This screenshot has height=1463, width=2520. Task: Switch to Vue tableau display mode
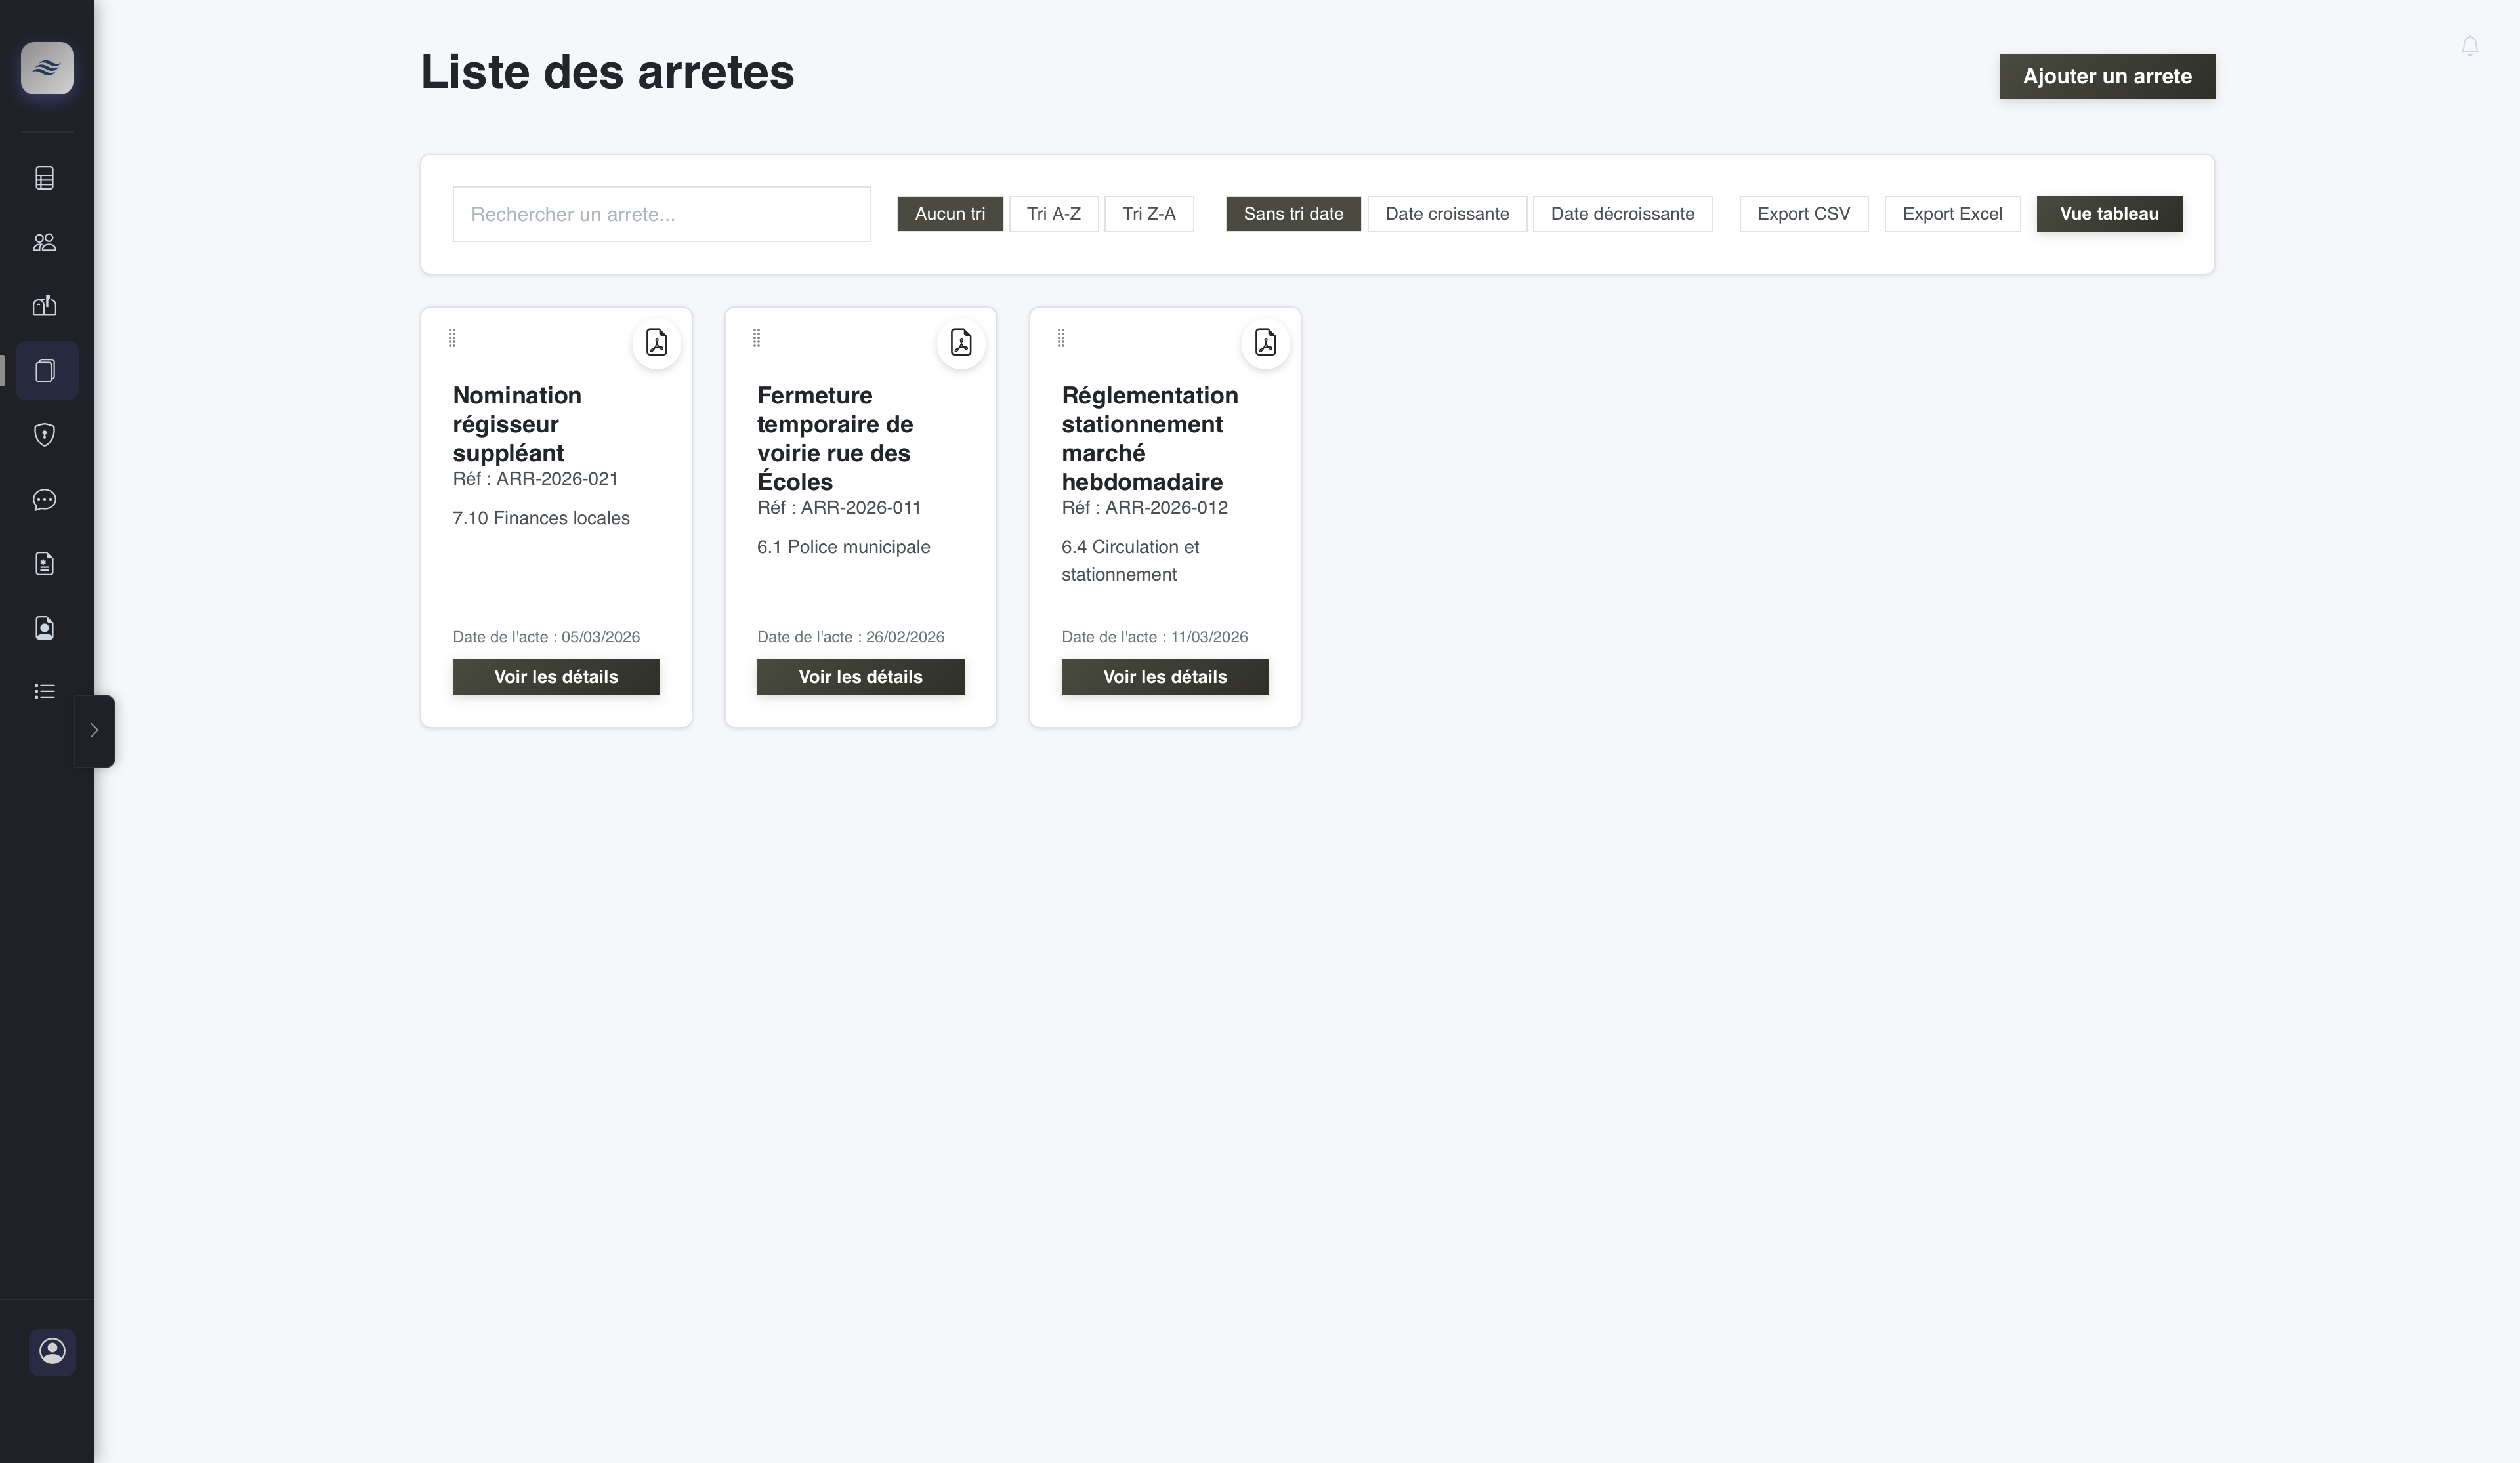(x=2109, y=213)
